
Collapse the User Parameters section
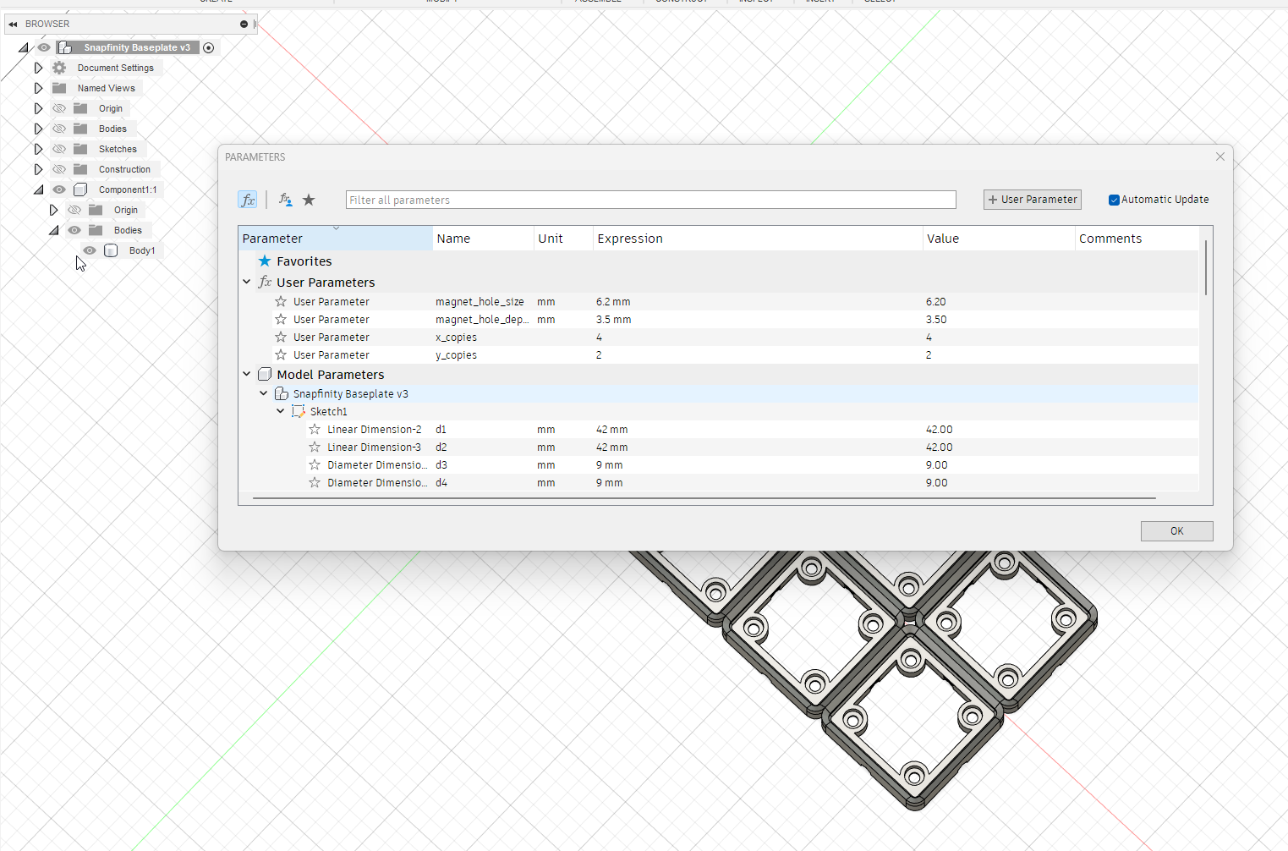(247, 282)
